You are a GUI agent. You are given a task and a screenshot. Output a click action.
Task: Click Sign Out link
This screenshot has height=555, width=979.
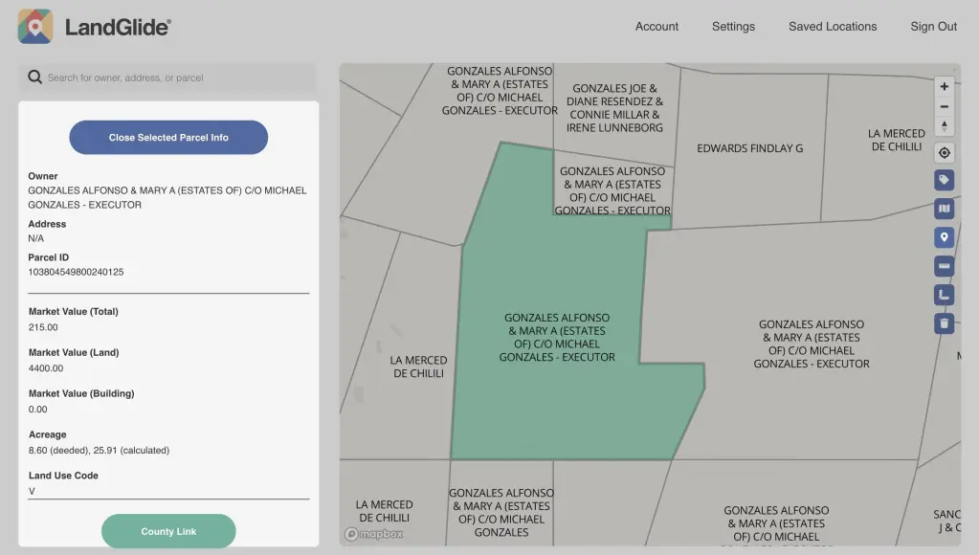(933, 27)
